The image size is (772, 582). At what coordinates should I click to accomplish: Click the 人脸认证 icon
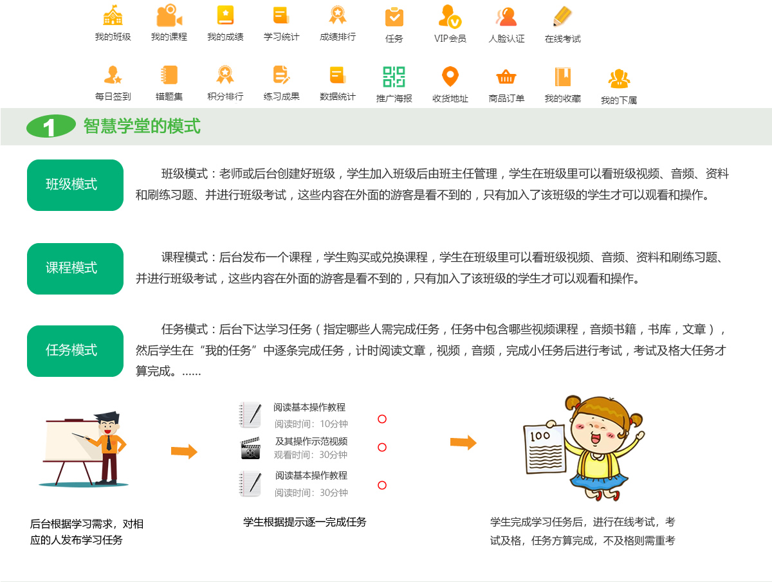(506, 17)
